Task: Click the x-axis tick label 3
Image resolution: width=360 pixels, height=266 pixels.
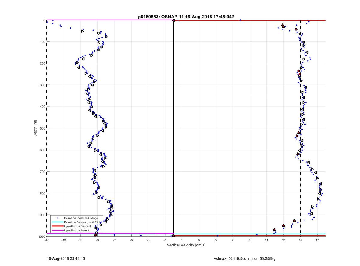Action: 199,240
